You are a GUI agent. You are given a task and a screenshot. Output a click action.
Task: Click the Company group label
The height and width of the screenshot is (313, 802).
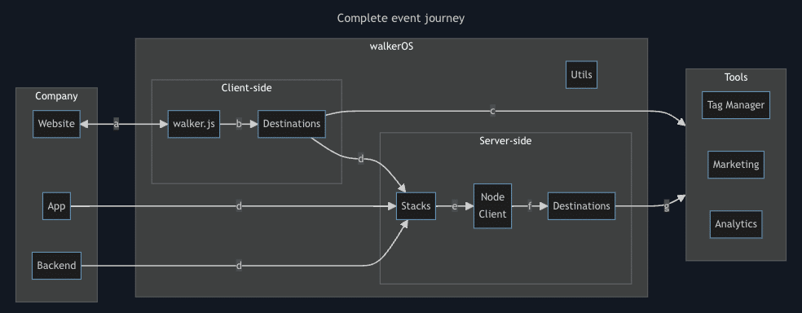[56, 96]
